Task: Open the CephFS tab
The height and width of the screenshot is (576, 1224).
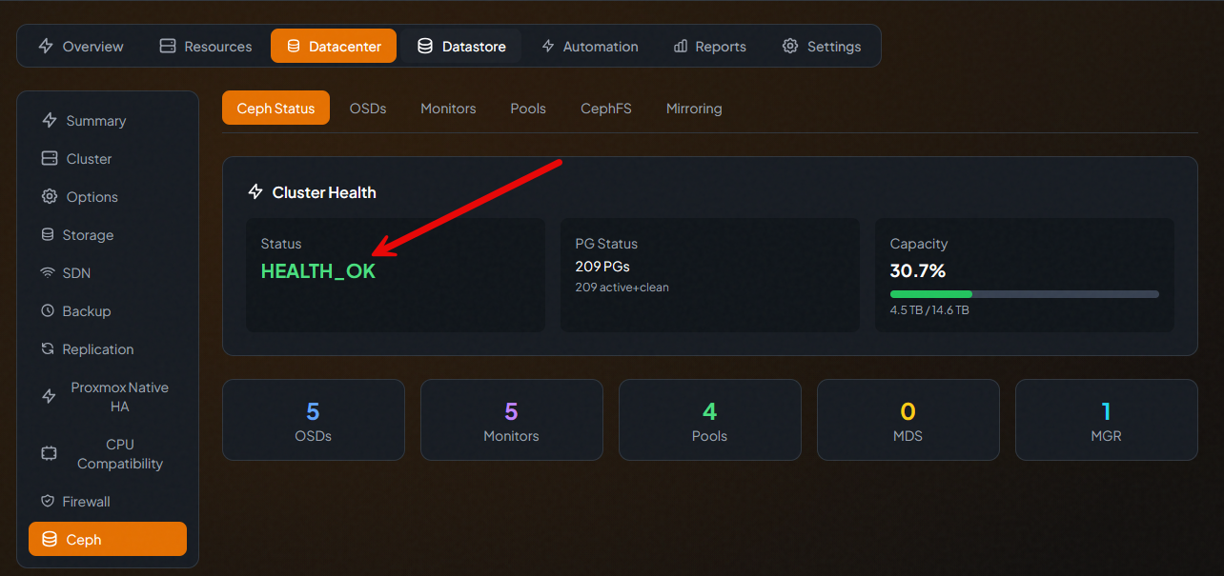Action: pos(606,108)
